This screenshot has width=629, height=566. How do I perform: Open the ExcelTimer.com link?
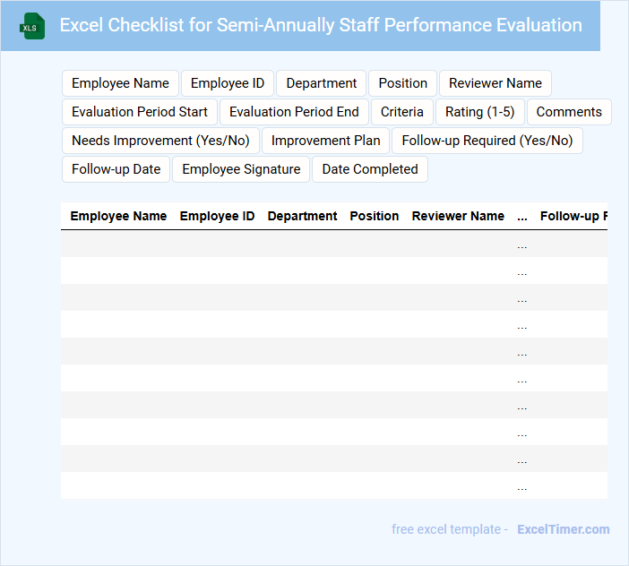point(564,529)
